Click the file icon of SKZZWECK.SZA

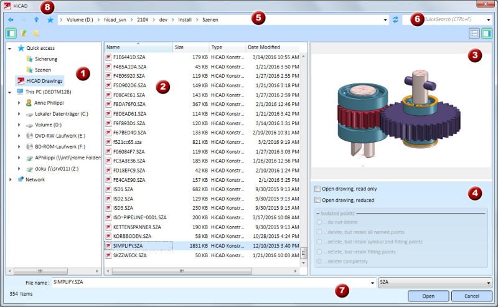pos(108,255)
